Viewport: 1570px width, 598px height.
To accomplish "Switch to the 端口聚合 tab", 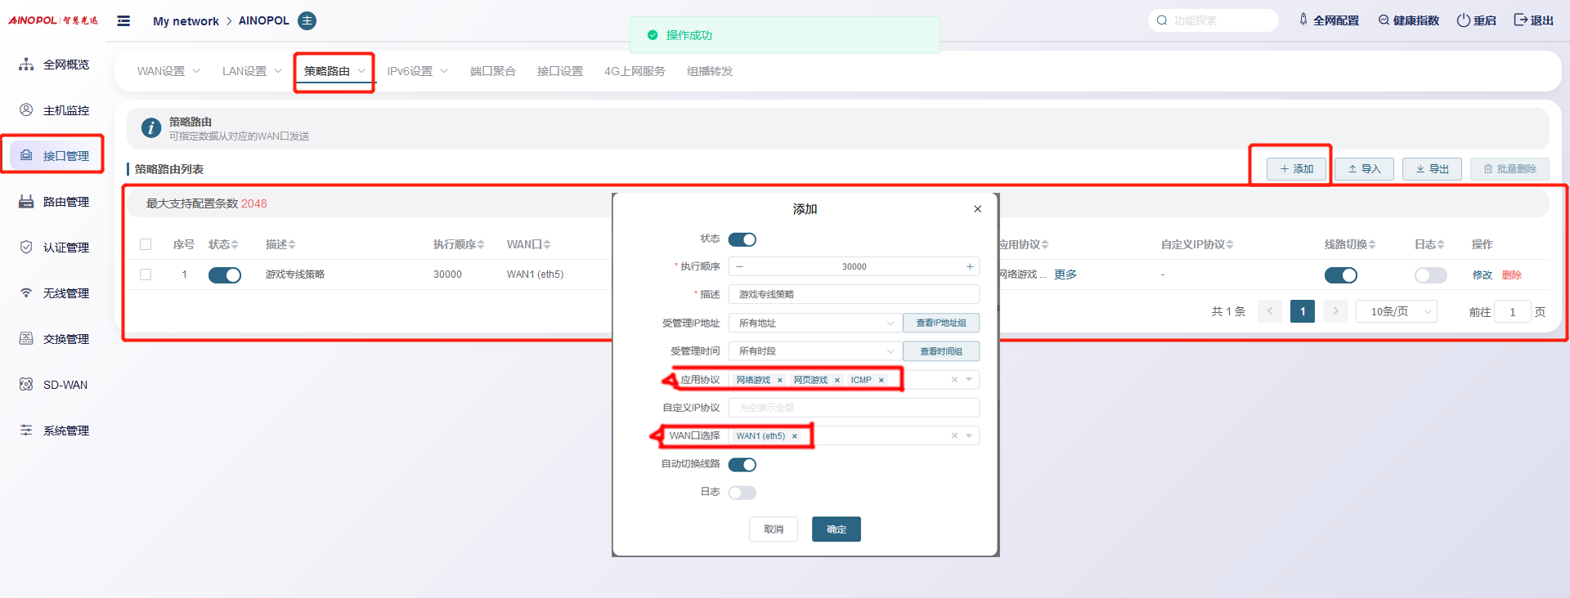I will pyautogui.click(x=492, y=72).
